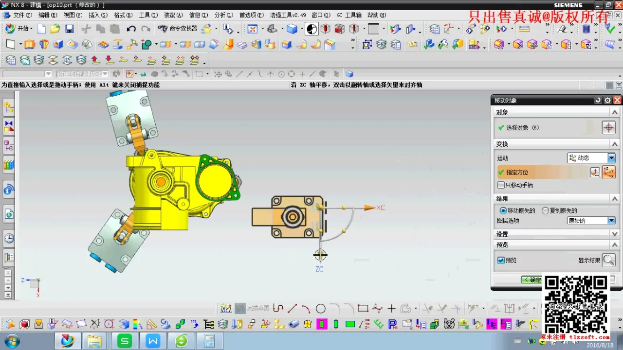Click the Open file folder icon
The width and height of the screenshot is (623, 350).
point(55,29)
